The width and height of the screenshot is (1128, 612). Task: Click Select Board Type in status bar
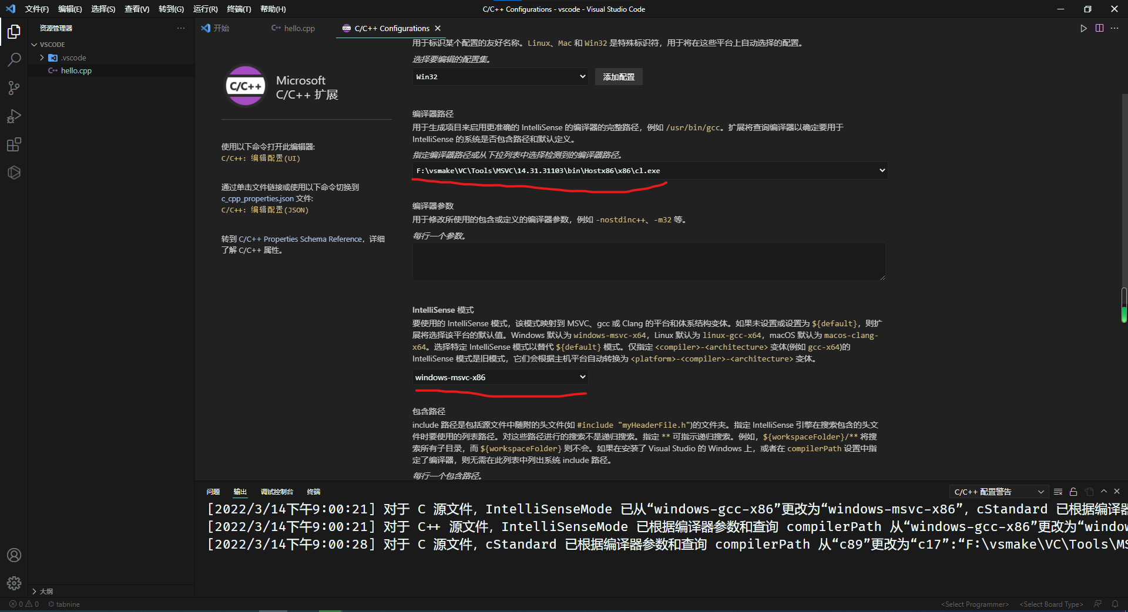coord(1052,604)
